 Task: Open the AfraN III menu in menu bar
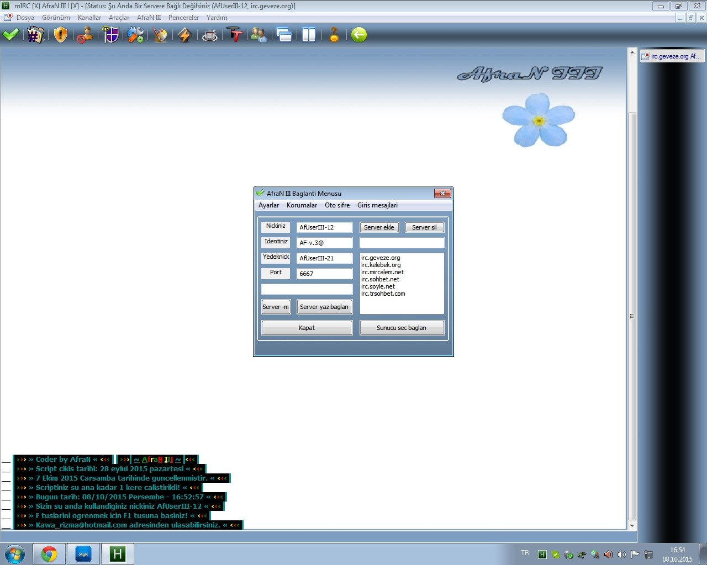[x=149, y=18]
